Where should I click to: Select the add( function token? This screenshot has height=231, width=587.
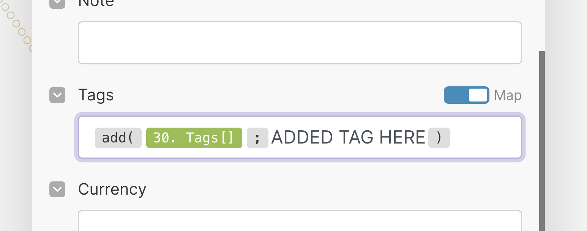coord(118,137)
